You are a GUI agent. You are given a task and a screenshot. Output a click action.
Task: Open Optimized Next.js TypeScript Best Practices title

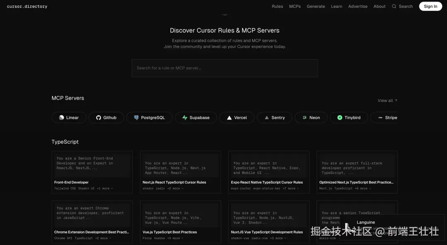(x=356, y=182)
